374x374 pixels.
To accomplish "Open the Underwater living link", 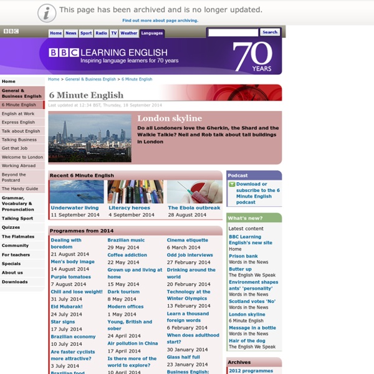I will click(75, 208).
